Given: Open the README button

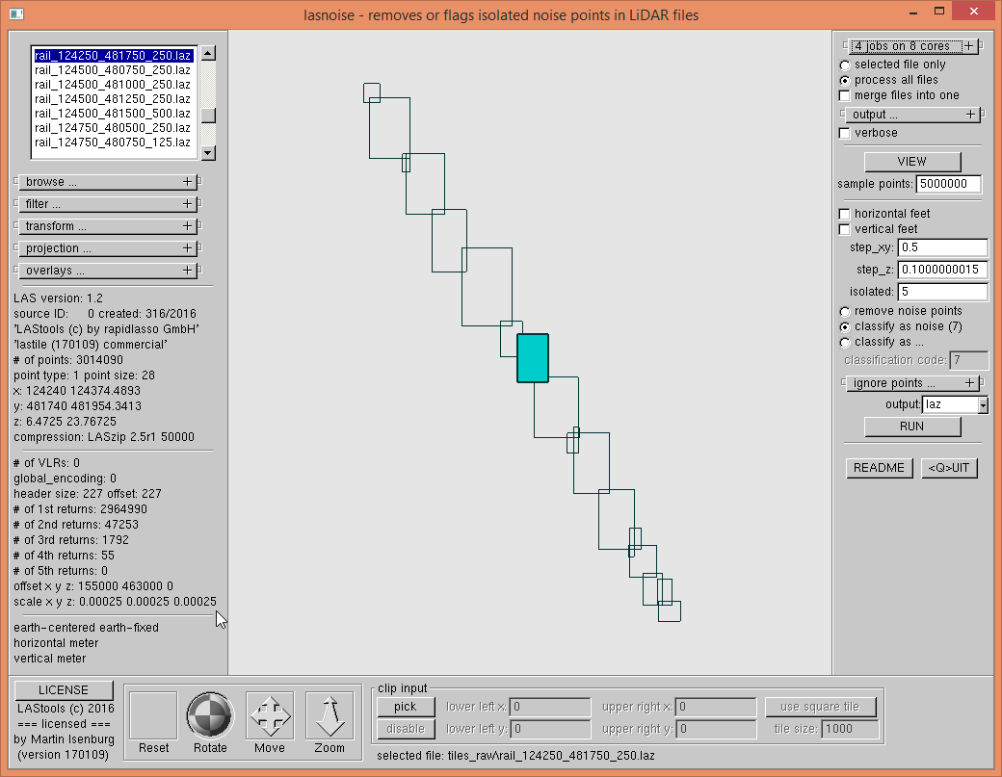Looking at the screenshot, I should coord(879,468).
